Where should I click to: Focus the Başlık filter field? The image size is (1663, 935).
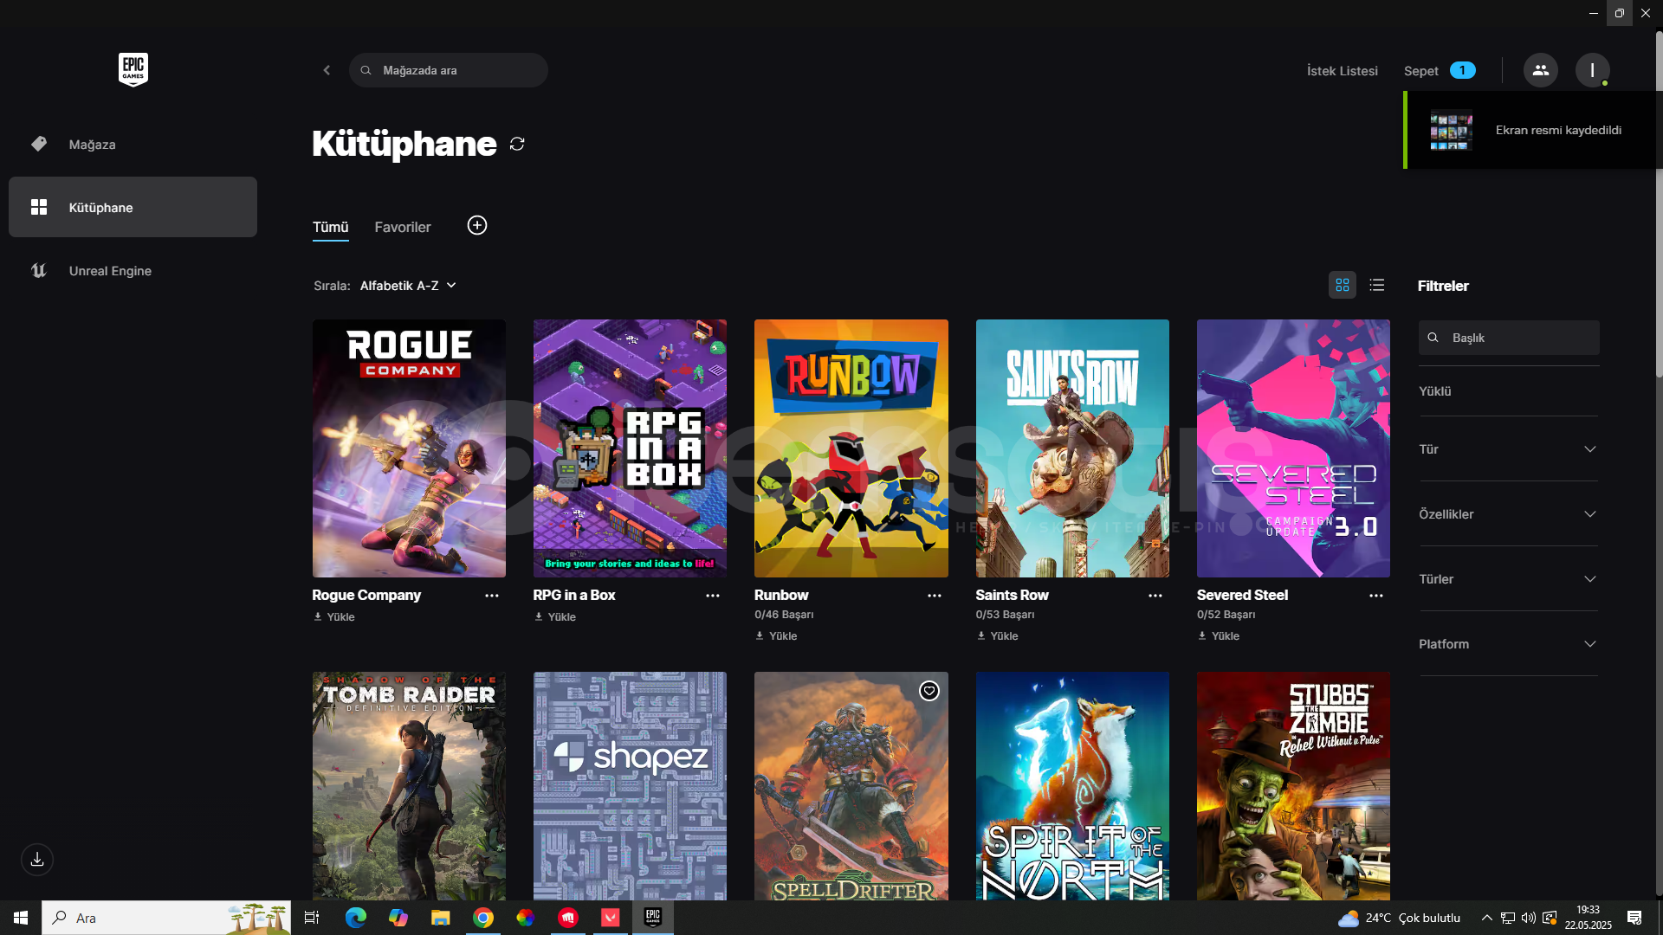pyautogui.click(x=1509, y=338)
